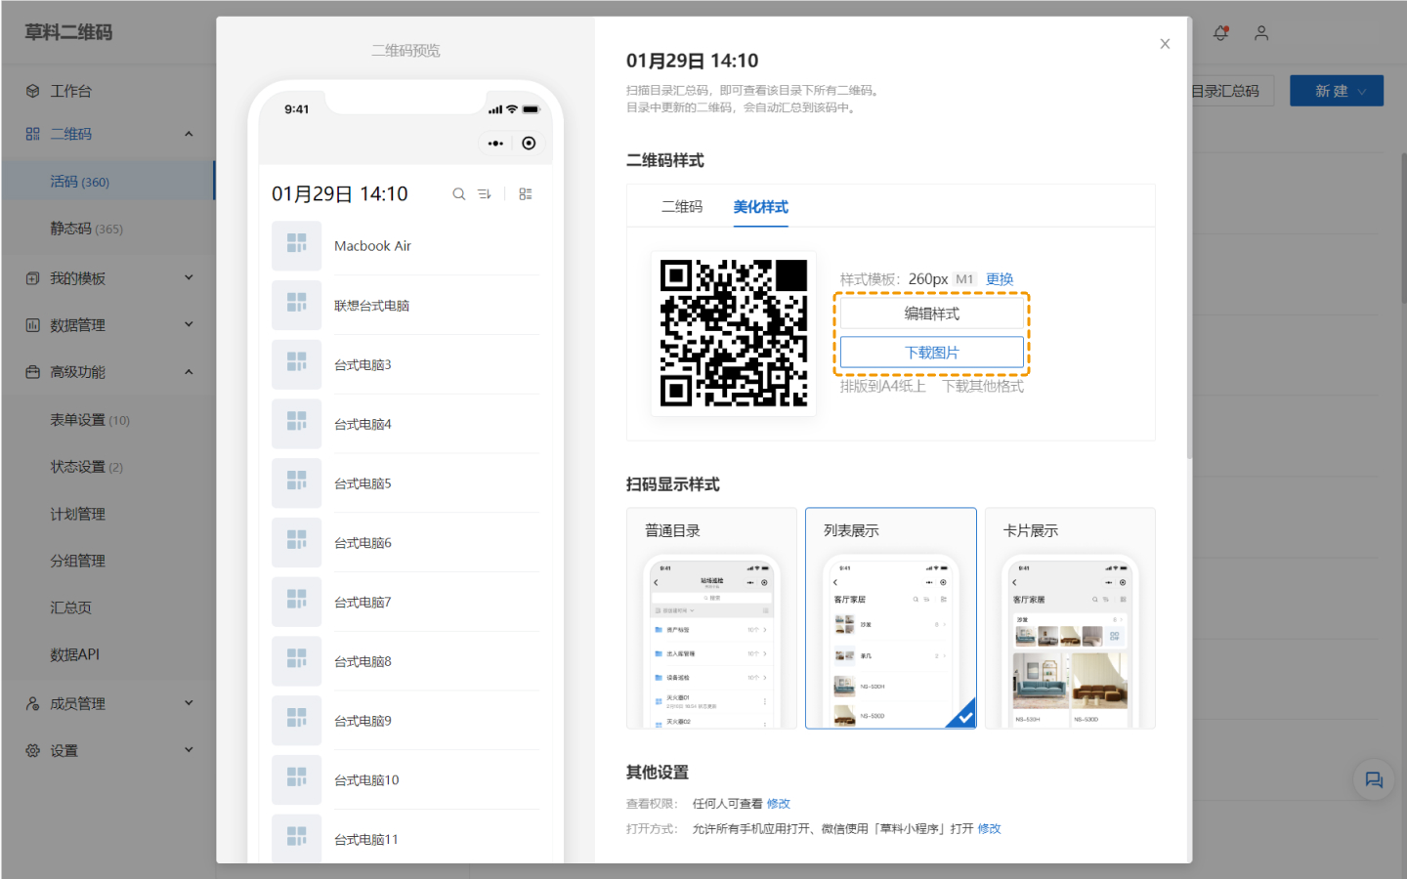
Task: Open the Macbook Air list entry
Action: (405, 246)
